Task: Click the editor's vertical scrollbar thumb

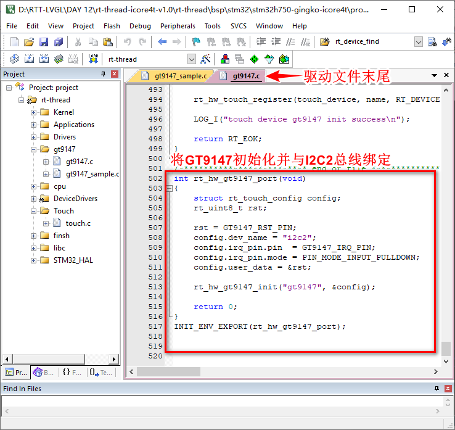Action: 446,348
